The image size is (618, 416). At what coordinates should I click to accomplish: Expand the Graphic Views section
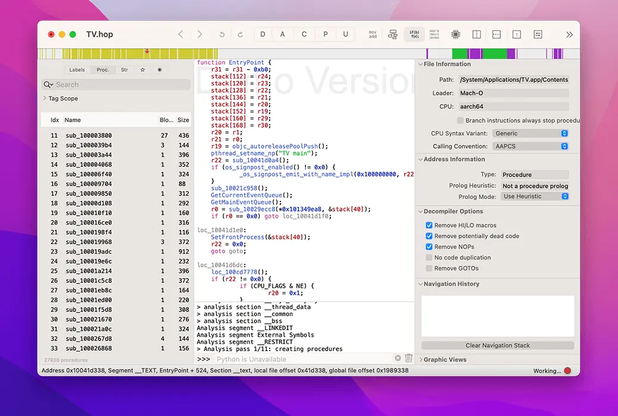[x=420, y=360]
